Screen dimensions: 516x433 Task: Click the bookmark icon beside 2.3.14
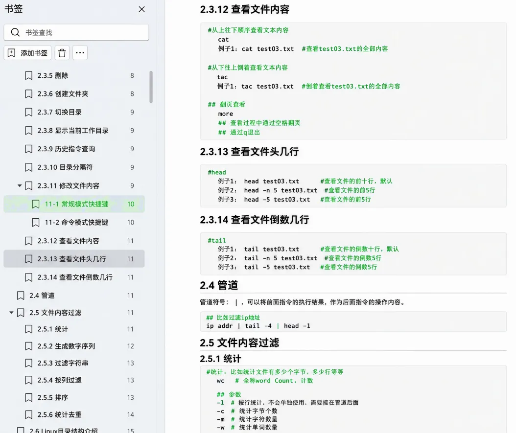28,277
